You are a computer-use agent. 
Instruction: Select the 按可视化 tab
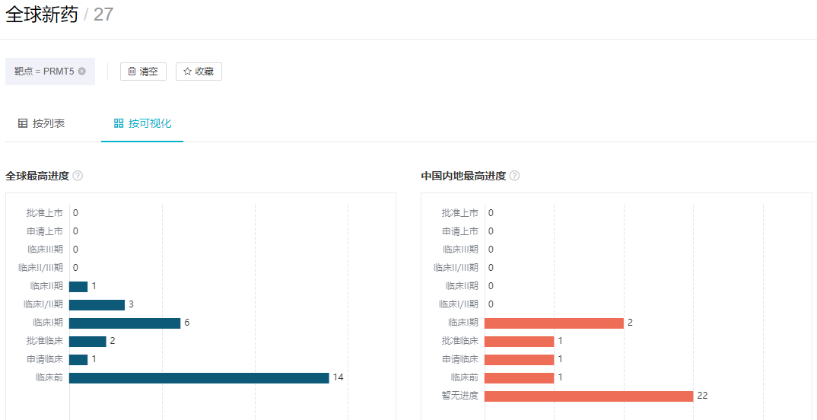(142, 123)
